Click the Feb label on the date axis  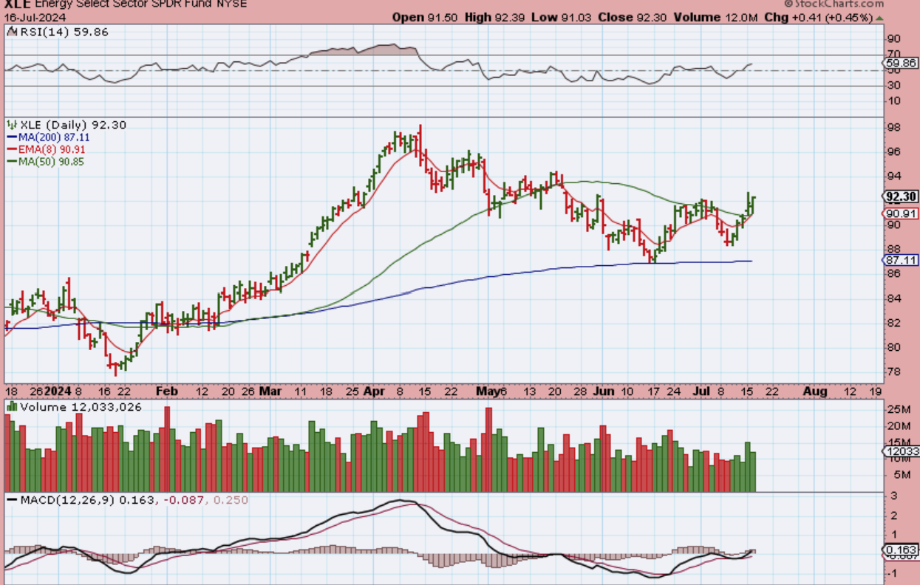coord(168,391)
